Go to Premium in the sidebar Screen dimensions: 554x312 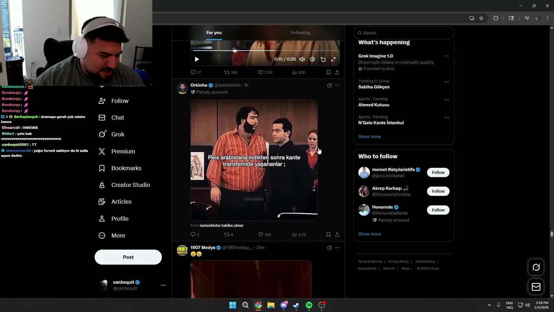pyautogui.click(x=117, y=152)
